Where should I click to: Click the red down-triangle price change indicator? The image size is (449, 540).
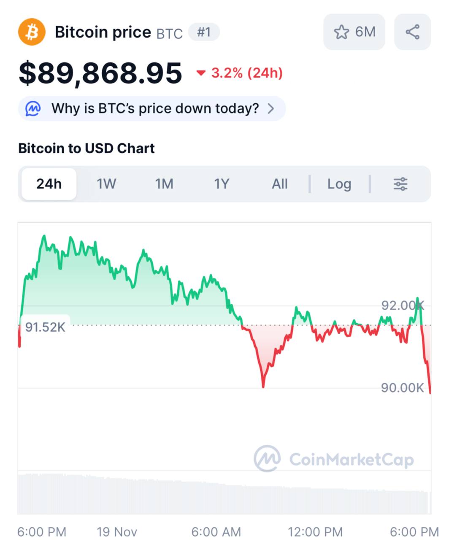pyautogui.click(x=201, y=73)
